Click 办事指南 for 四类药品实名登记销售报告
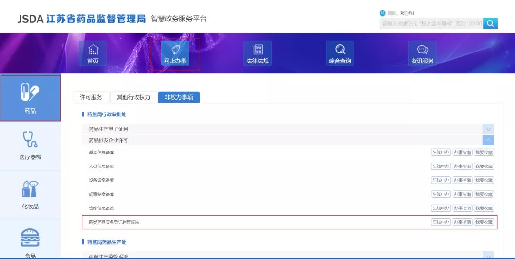This screenshot has width=515, height=259. pos(462,222)
